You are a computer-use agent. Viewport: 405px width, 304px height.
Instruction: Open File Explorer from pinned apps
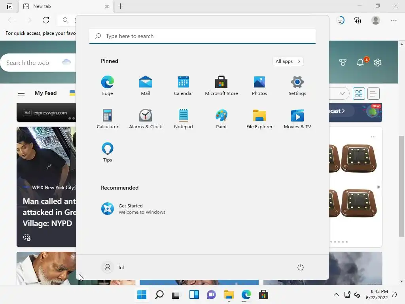point(259,119)
